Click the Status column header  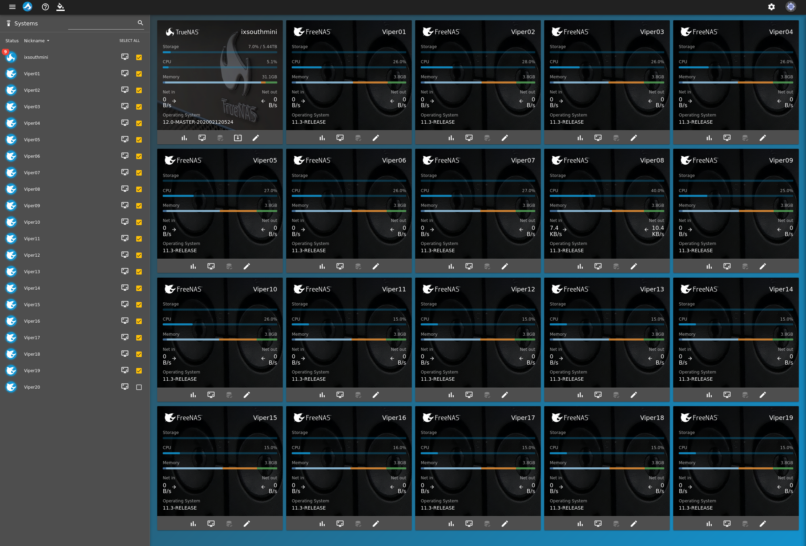coord(12,41)
